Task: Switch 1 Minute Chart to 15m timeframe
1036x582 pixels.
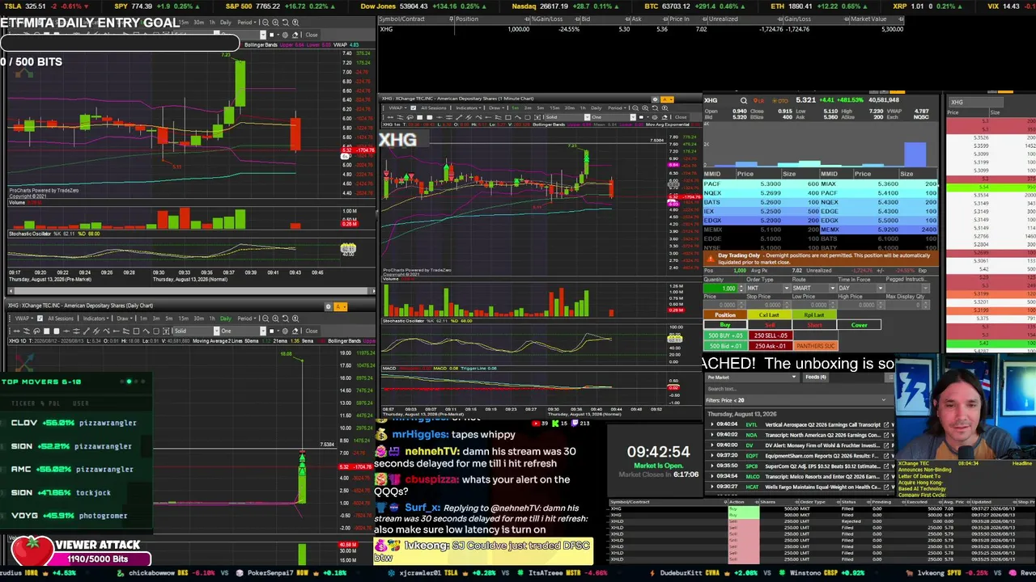Action: click(554, 108)
